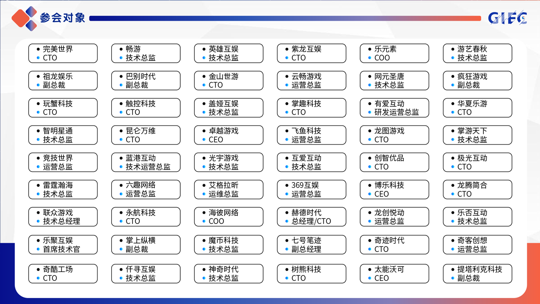Select the 七号笔迹 company name

click(306, 240)
